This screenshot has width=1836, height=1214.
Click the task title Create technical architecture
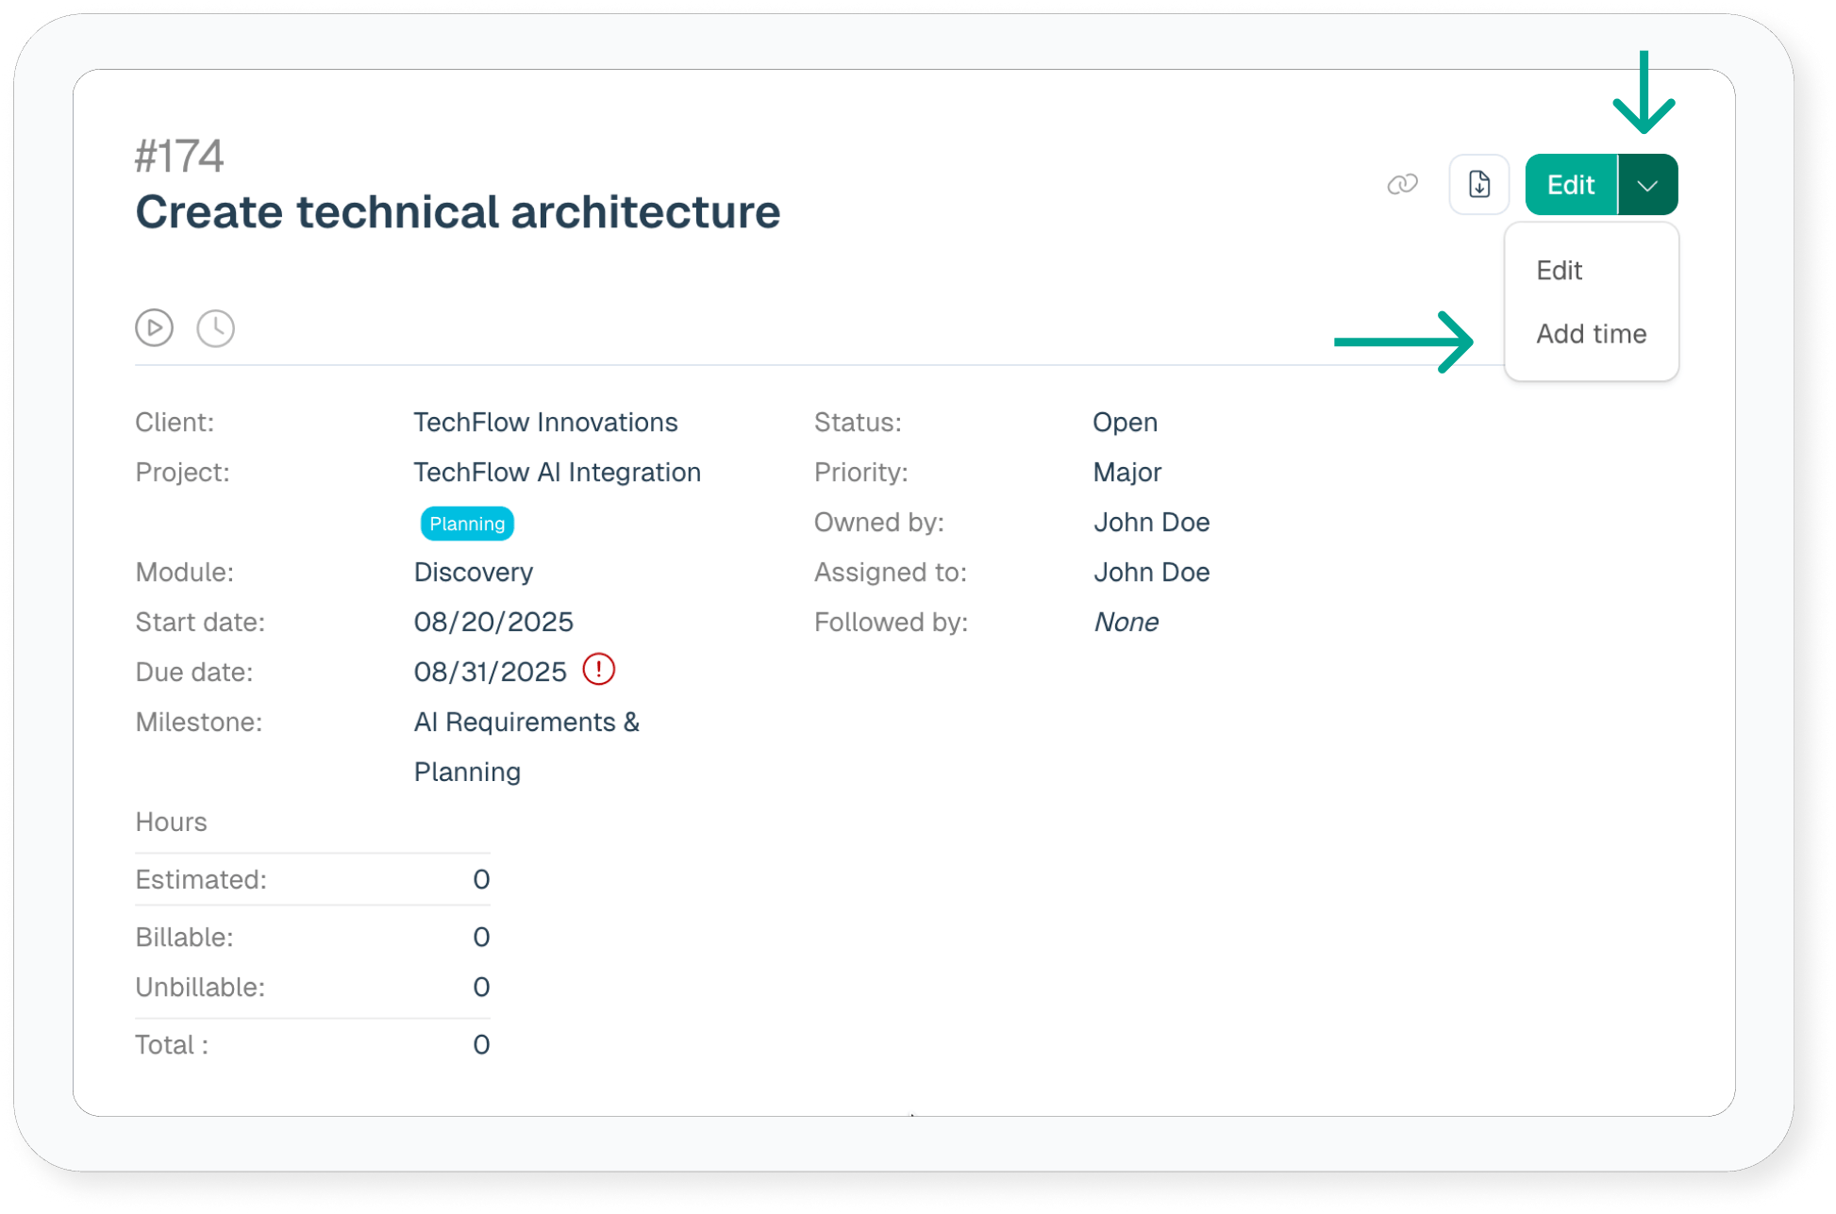[x=458, y=212]
